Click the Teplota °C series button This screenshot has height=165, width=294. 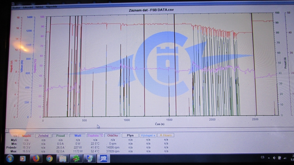click(x=95, y=135)
